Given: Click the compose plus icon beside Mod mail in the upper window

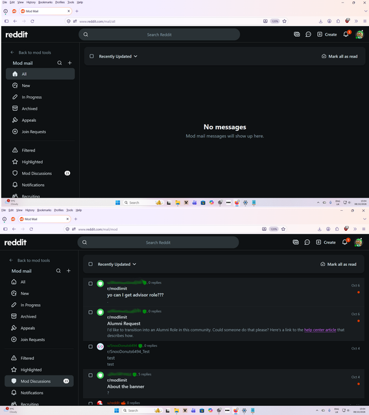Looking at the screenshot, I should click(69, 63).
